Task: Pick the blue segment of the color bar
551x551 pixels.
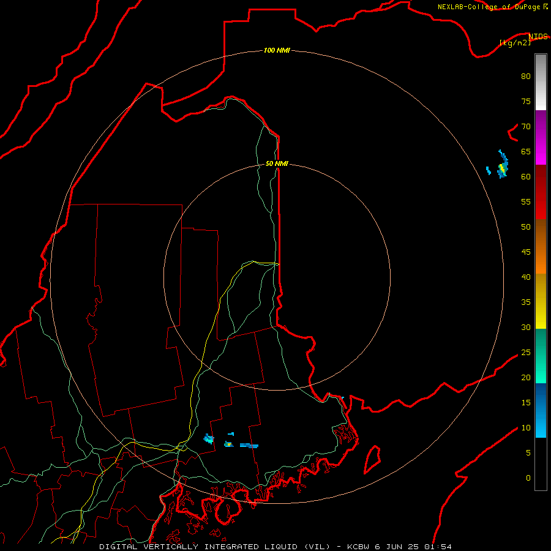Action: tap(541, 410)
